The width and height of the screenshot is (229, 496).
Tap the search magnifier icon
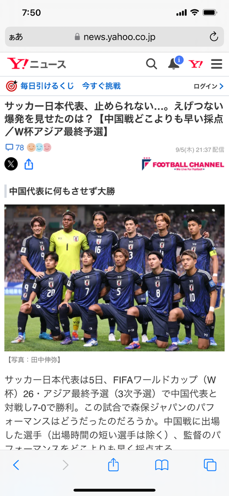pos(152,64)
